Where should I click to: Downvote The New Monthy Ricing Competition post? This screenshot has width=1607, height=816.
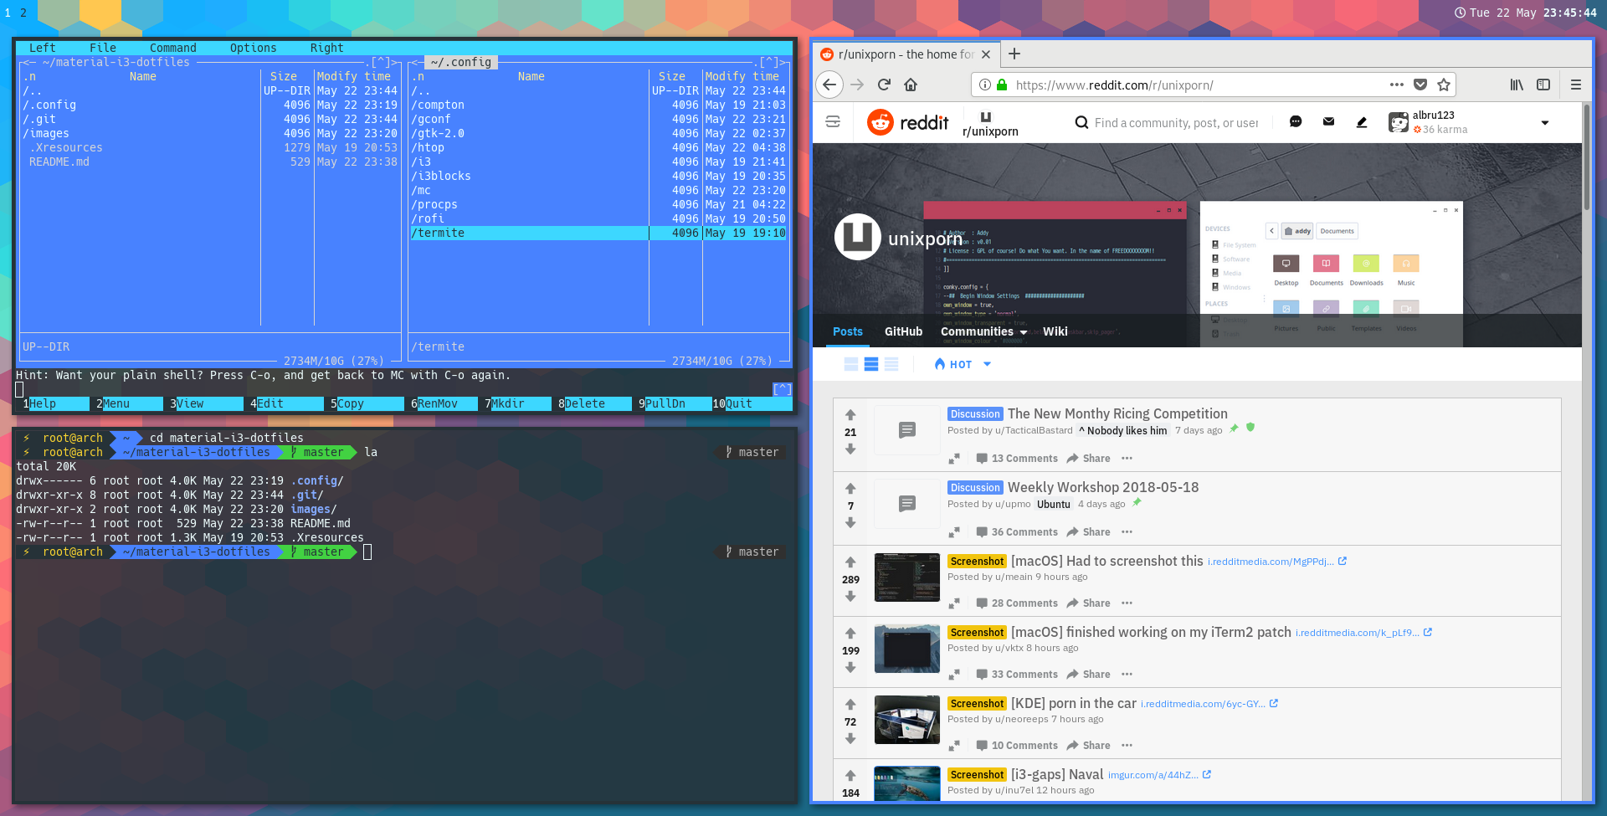pyautogui.click(x=850, y=449)
